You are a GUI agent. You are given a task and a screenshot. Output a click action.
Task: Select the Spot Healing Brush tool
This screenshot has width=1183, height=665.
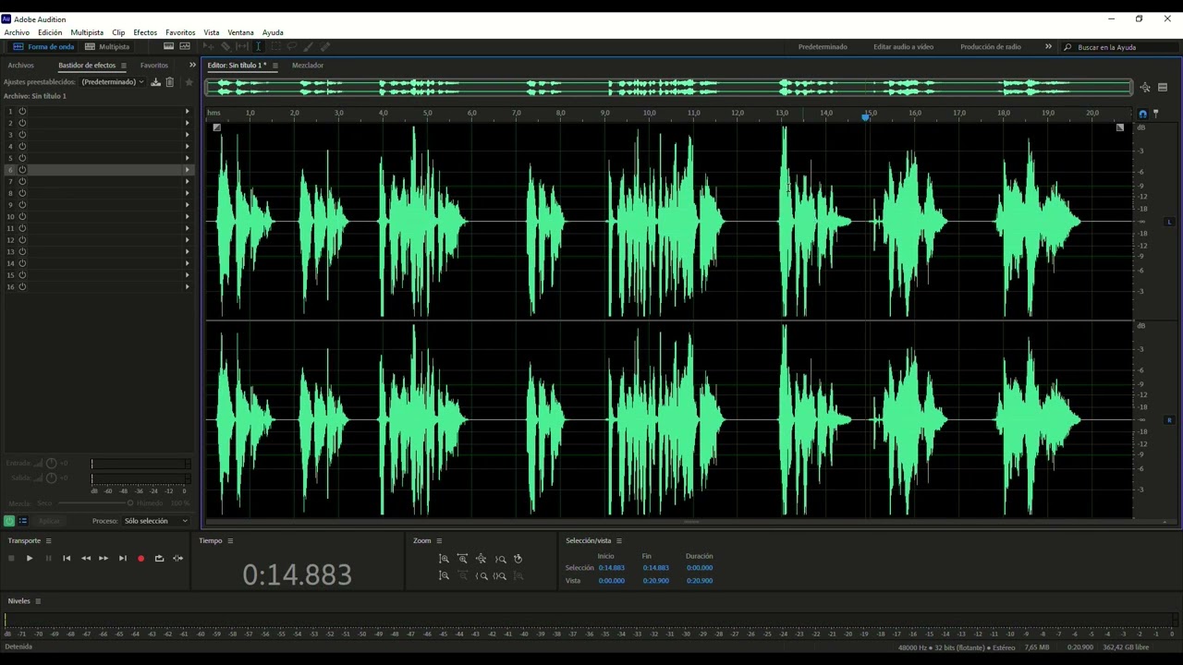click(324, 46)
